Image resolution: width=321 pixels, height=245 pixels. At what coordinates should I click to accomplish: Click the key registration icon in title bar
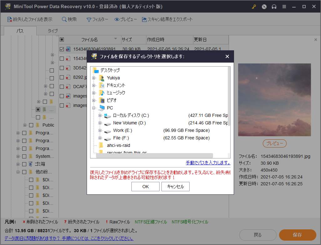(254, 7)
